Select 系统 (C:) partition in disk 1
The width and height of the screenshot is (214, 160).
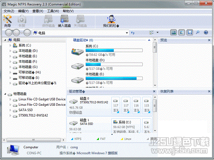126,126
